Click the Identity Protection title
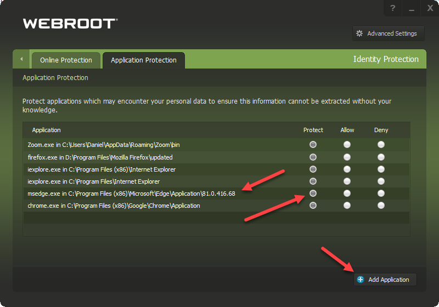The width and height of the screenshot is (439, 307). 386,59
